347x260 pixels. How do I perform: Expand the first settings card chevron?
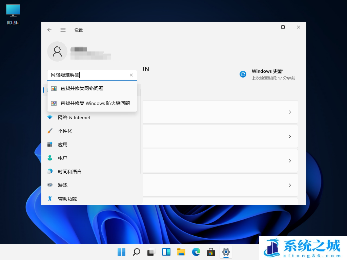[290, 112]
